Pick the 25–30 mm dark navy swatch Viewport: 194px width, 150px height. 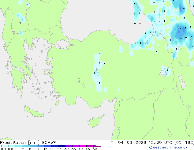(62, 146)
